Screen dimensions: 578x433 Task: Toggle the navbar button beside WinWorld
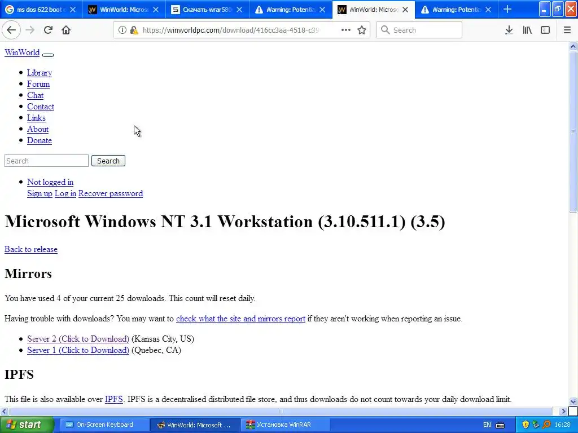(x=48, y=55)
